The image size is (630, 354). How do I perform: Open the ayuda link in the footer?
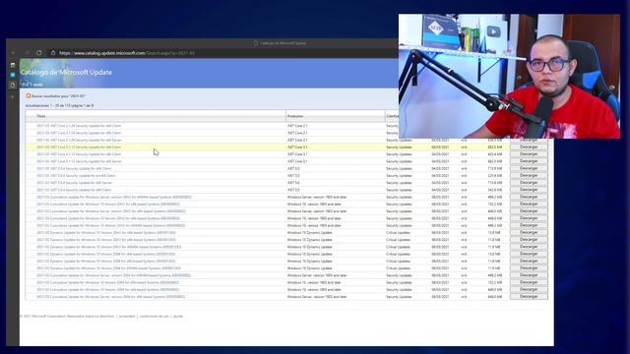click(178, 317)
